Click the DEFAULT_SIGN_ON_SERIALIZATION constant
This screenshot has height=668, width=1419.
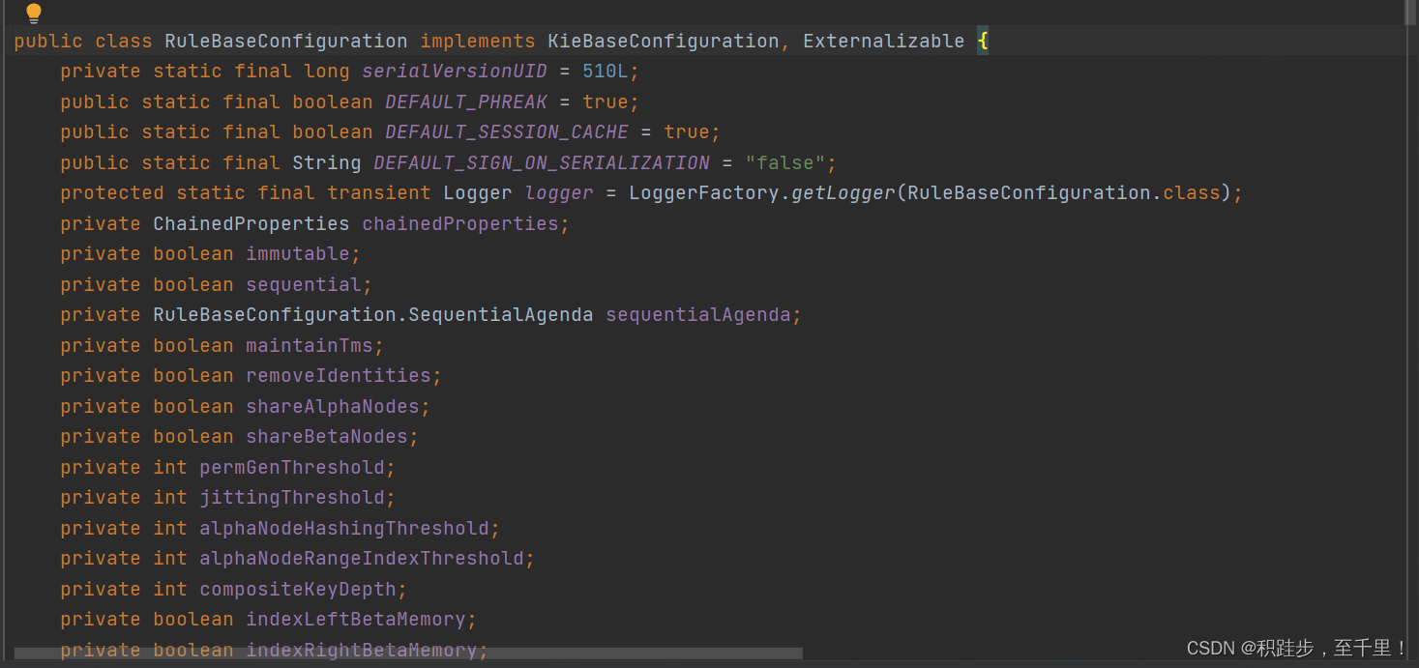click(x=542, y=162)
